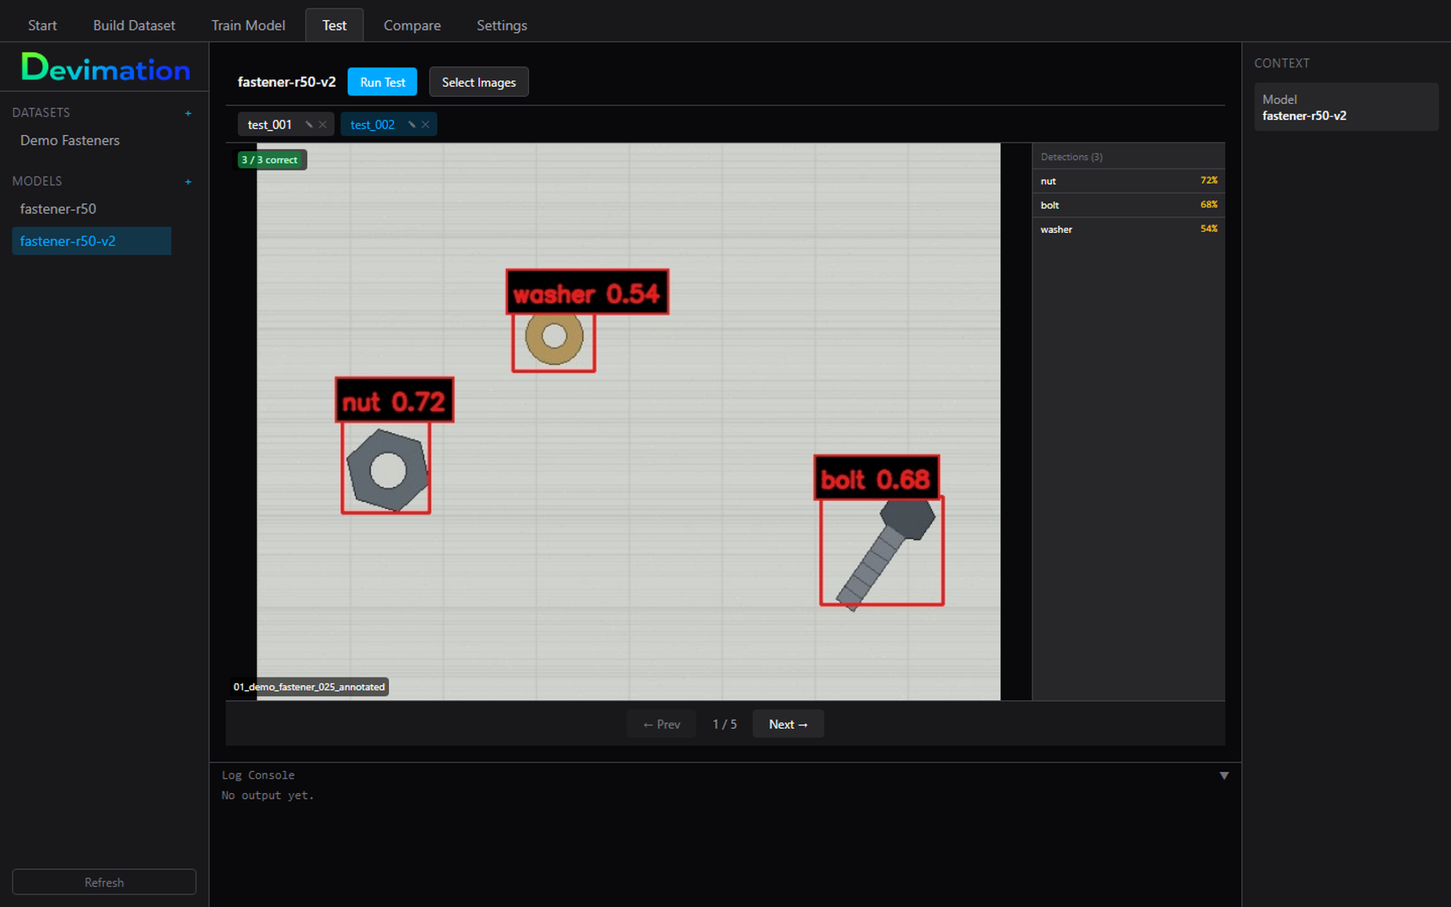Click the CONTEXT panel heading
The image size is (1451, 907).
pyautogui.click(x=1282, y=63)
